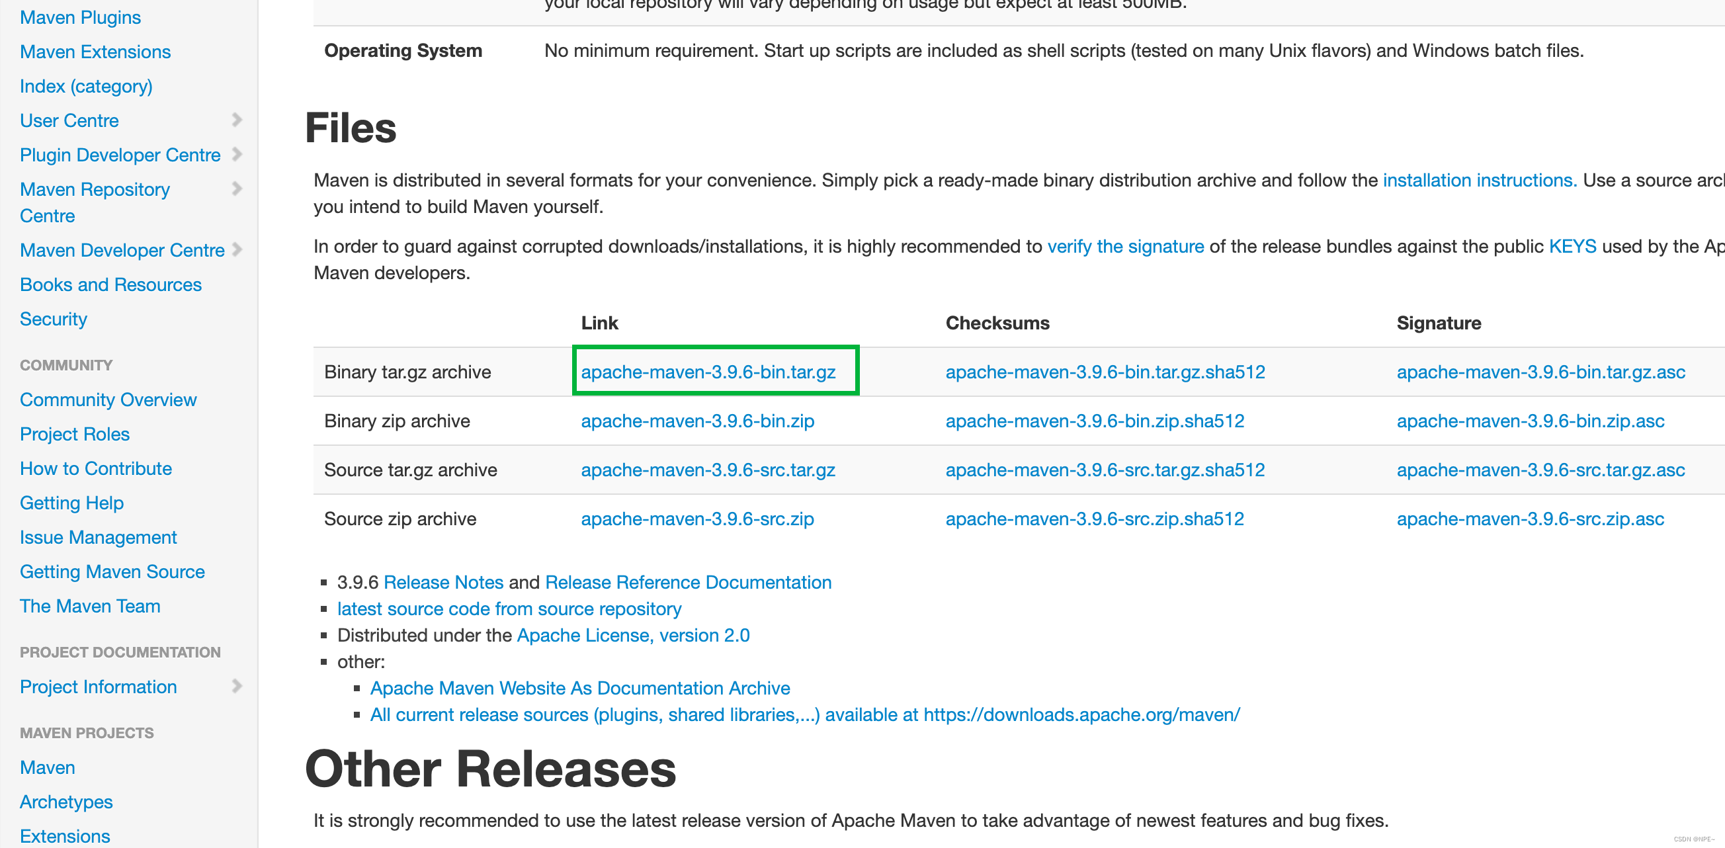This screenshot has height=848, width=1725.
Task: Open apache-maven-3.9.6-bin.zip.sha512 checksum
Action: point(1095,421)
